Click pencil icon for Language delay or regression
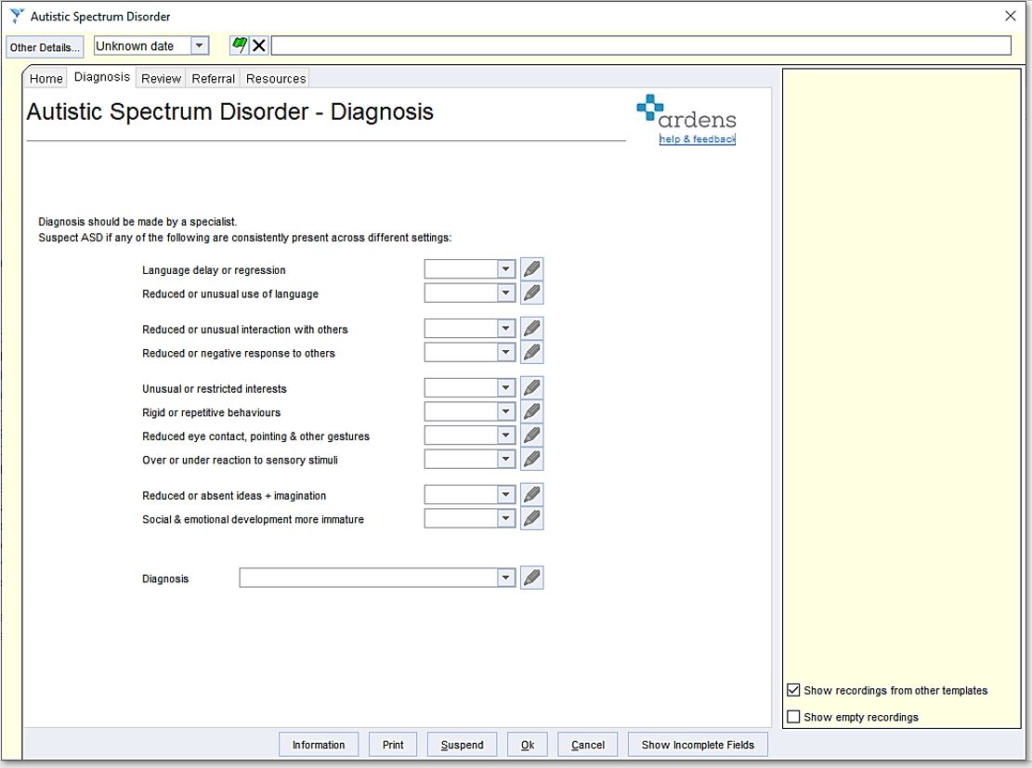 (532, 269)
